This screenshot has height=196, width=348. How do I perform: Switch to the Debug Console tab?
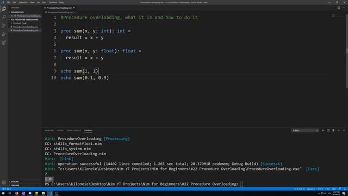point(74,131)
